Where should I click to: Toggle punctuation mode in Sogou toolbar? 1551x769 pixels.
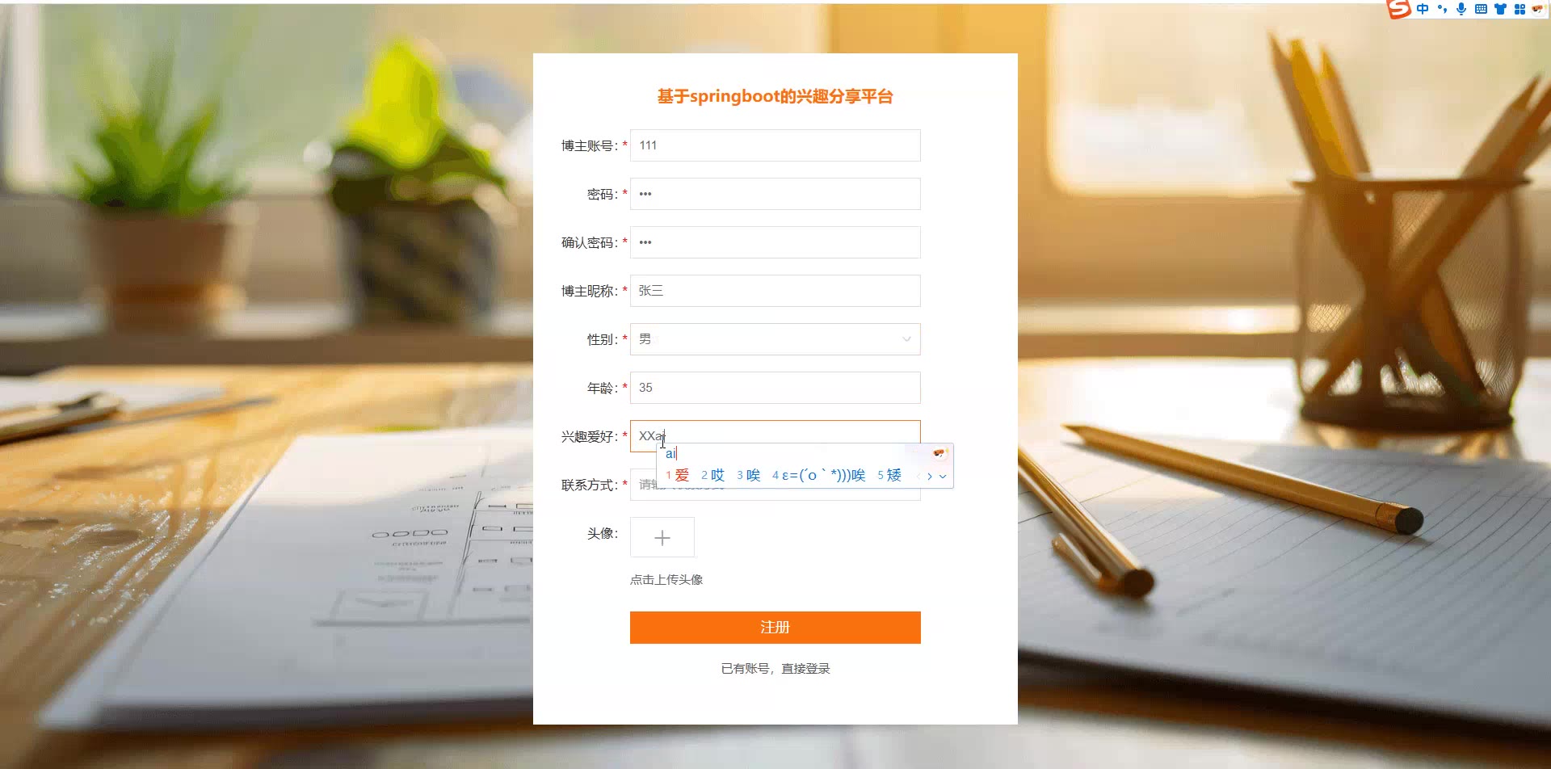coord(1442,10)
